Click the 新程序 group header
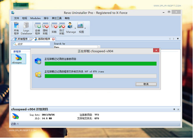Screen dimensions: 193x138 tap(17, 51)
